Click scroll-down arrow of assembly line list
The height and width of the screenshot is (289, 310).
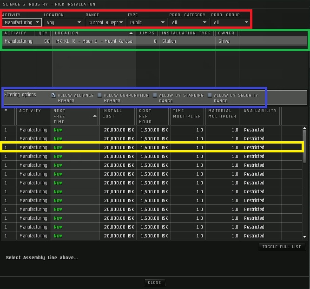coord(305,236)
